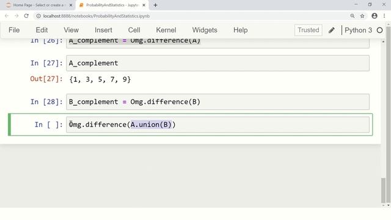Reload the notebook page
This screenshot has height=220, width=391.
click(26, 16)
